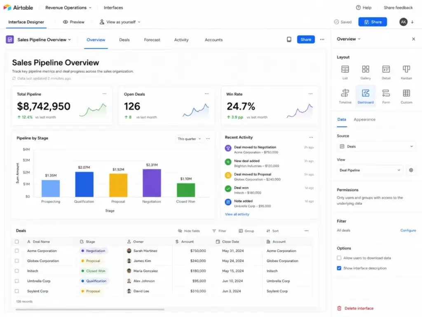The height and width of the screenshot is (317, 422).
Task: Open the Appearance tab in side panel
Action: (x=364, y=119)
